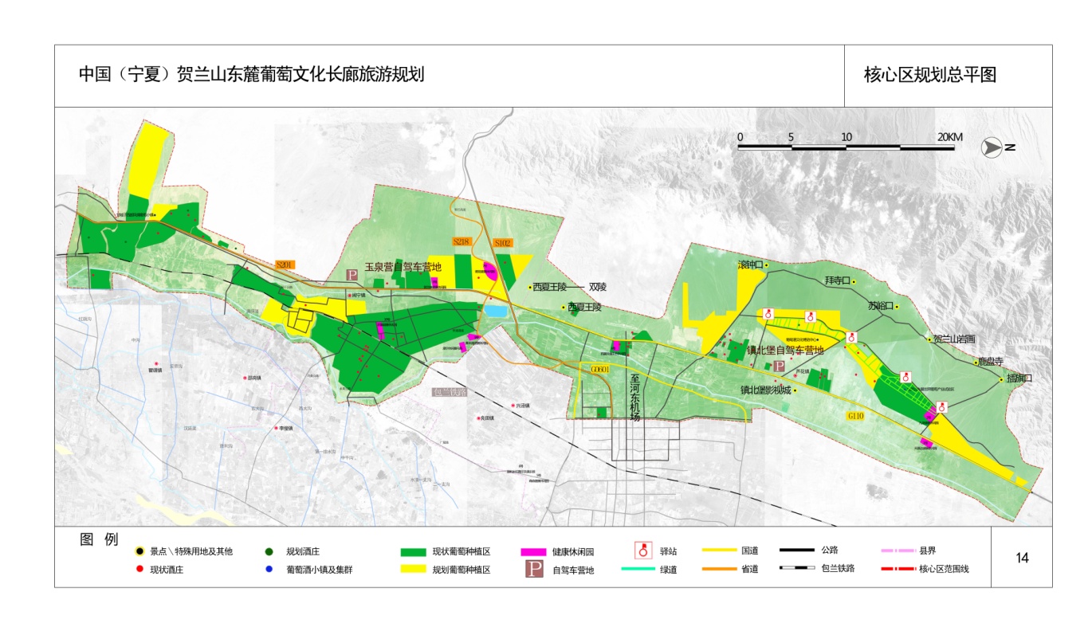The image size is (1092, 643).
Task: Select the 驿站 station icon in legend
Action: click(x=644, y=550)
